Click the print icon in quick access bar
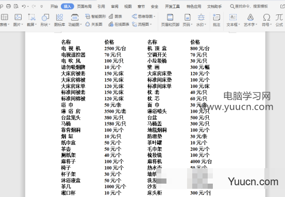 click(9, 6)
